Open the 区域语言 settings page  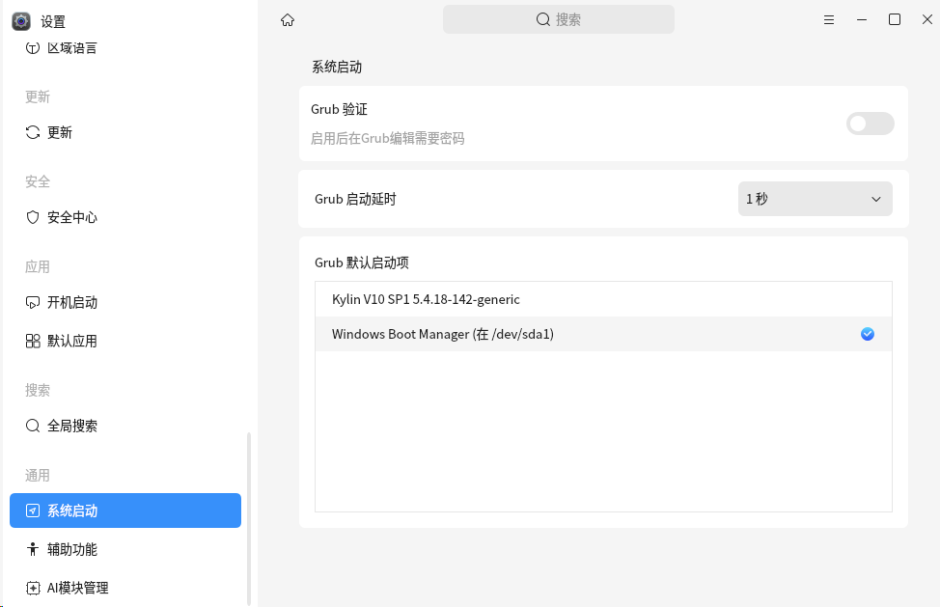(x=125, y=48)
